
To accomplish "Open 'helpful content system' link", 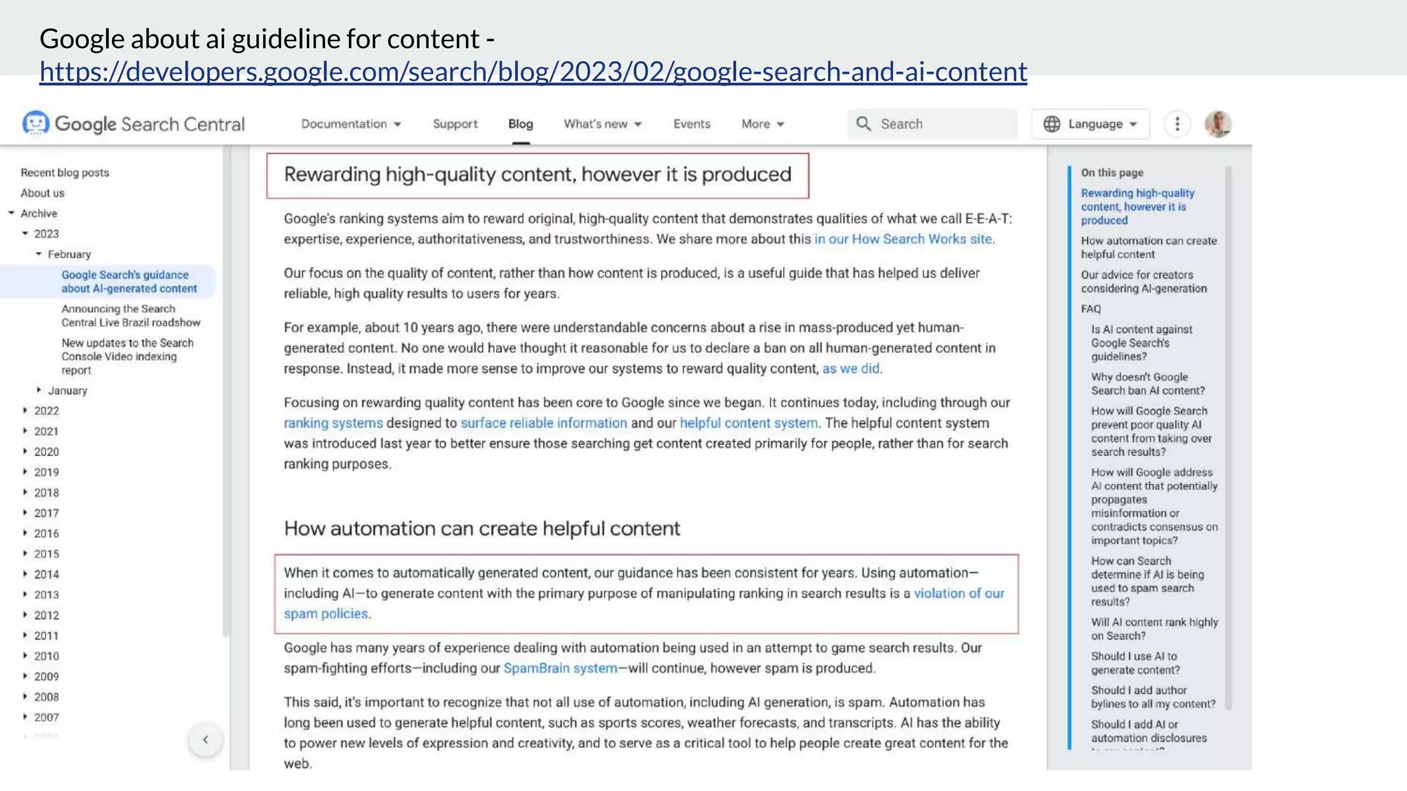I will (749, 423).
